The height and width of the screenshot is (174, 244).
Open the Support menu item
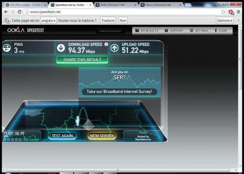(x=174, y=30)
